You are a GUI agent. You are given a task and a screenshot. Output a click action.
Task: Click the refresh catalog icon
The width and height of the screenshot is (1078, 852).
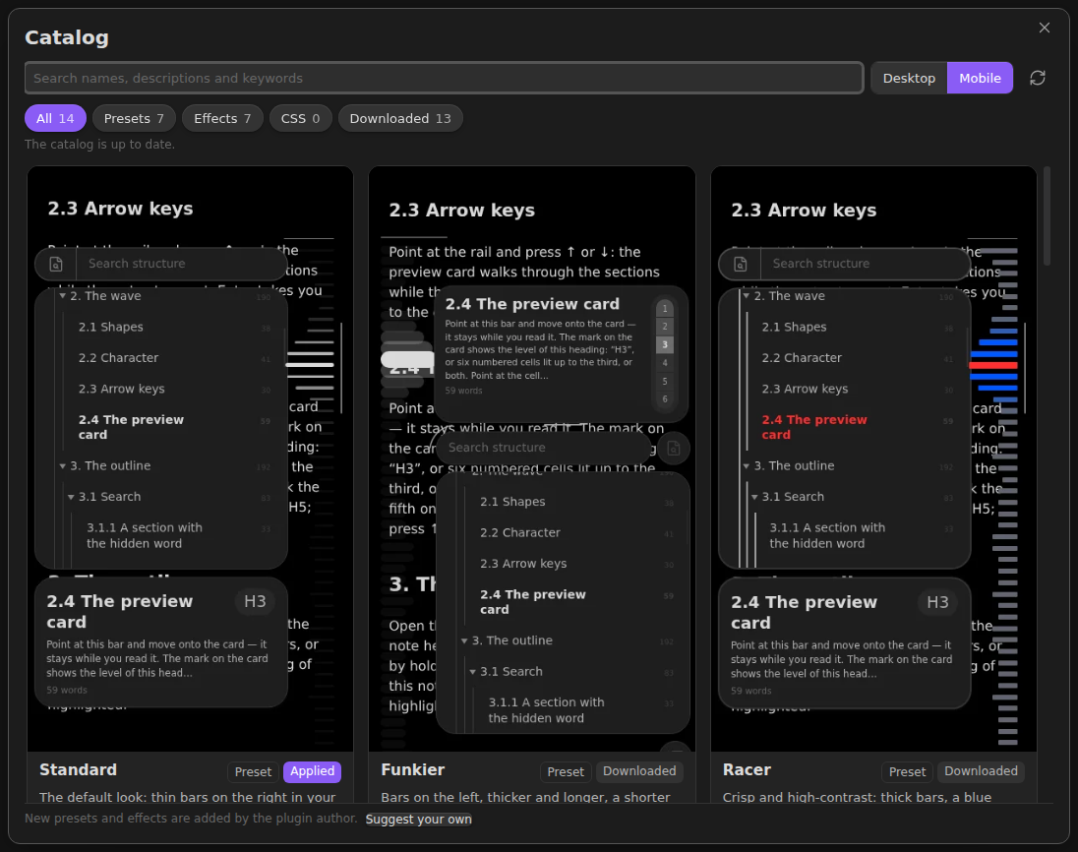tap(1038, 78)
